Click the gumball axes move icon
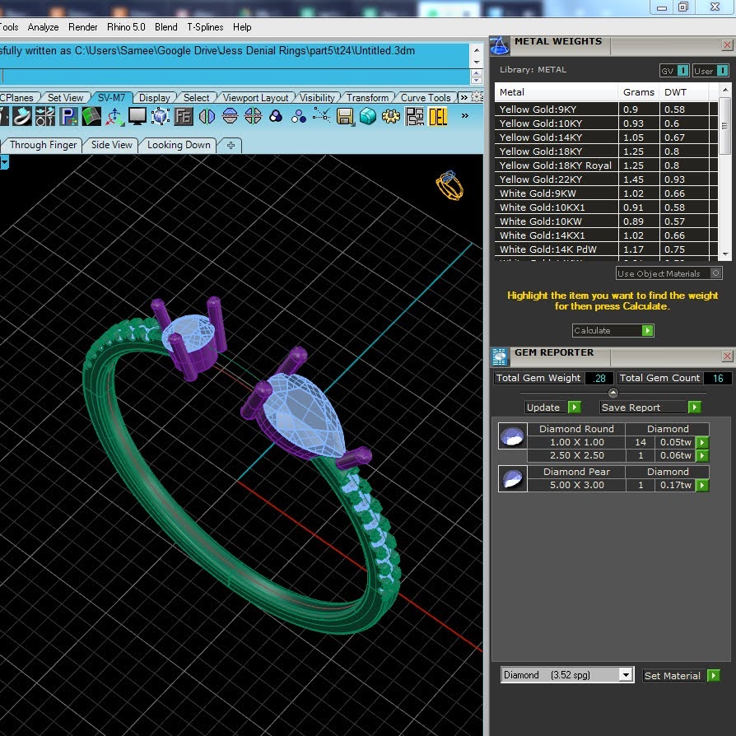 coord(114,116)
